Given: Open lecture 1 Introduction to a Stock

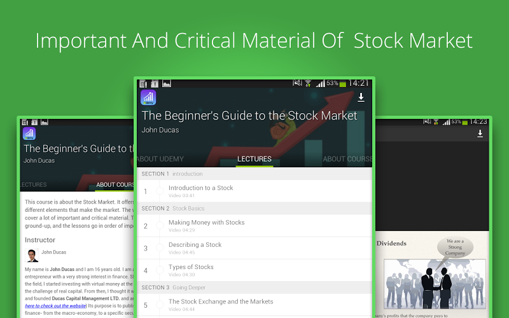Looking at the screenshot, I should [x=254, y=191].
